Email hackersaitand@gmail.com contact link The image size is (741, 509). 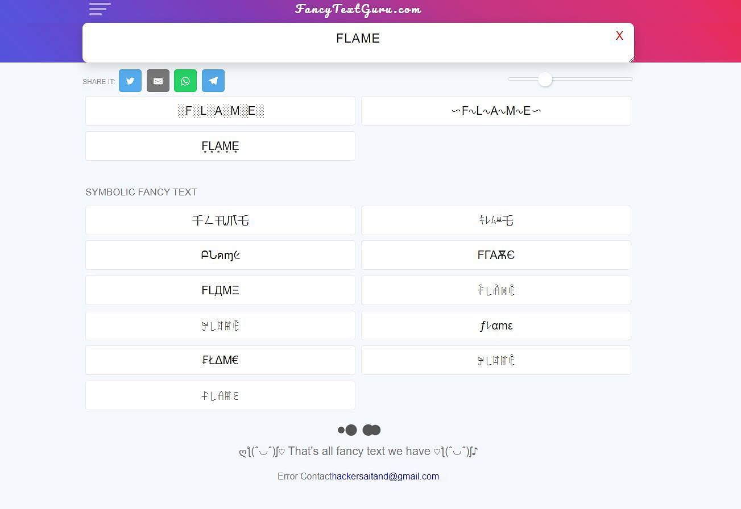384,476
